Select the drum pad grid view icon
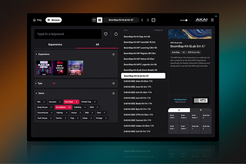The height and width of the screenshot is (164, 246). [100, 20]
